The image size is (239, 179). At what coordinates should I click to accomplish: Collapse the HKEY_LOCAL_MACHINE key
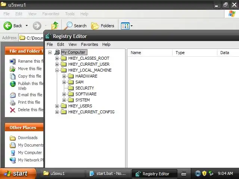click(x=57, y=70)
